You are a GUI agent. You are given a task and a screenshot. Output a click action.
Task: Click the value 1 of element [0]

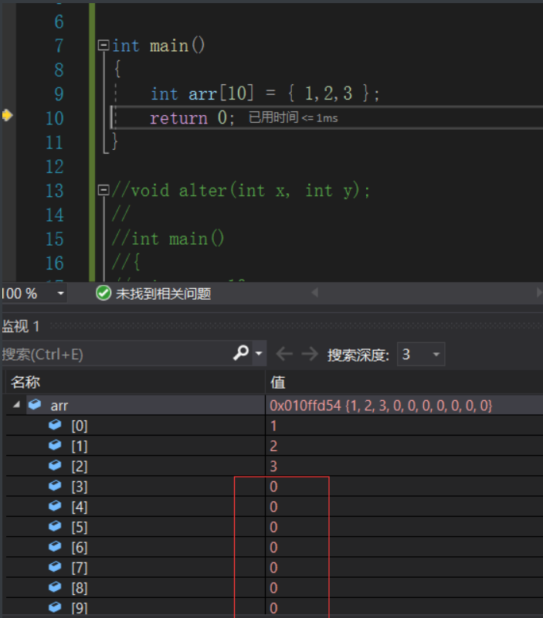273,426
